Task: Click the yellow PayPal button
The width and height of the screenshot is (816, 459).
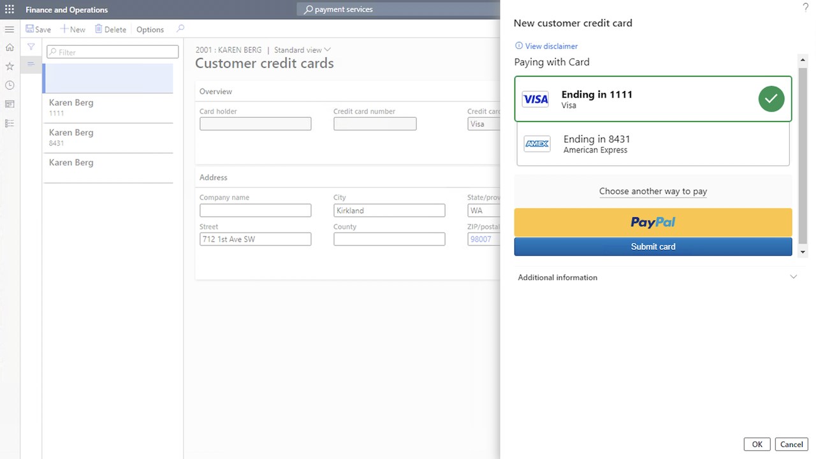Action: (653, 222)
